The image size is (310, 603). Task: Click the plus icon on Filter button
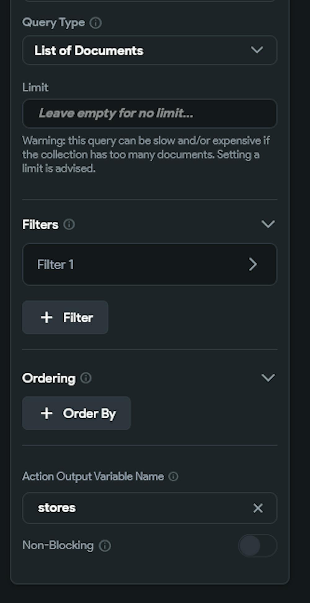[46, 318]
